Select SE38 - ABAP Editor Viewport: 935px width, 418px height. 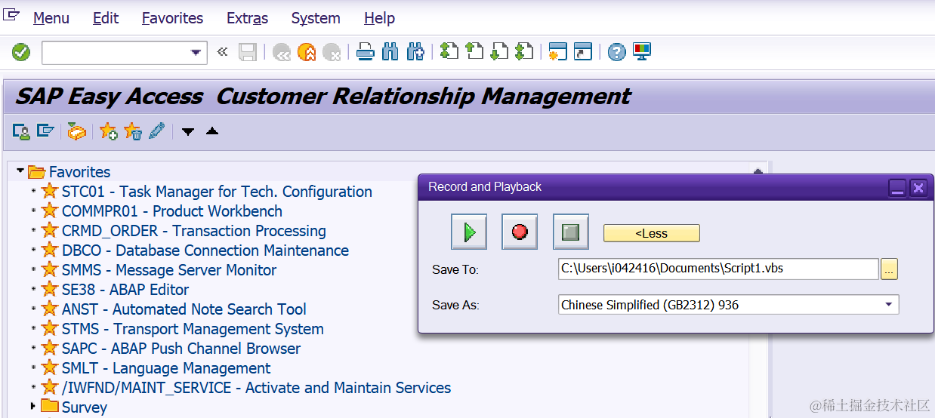[x=125, y=290]
